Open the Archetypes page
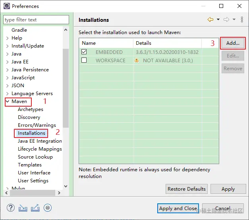This screenshot has width=249, height=220. point(31,109)
